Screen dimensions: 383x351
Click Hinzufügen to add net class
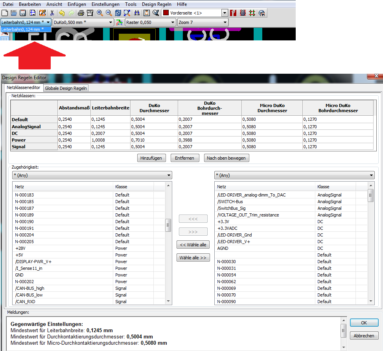pyautogui.click(x=151, y=158)
